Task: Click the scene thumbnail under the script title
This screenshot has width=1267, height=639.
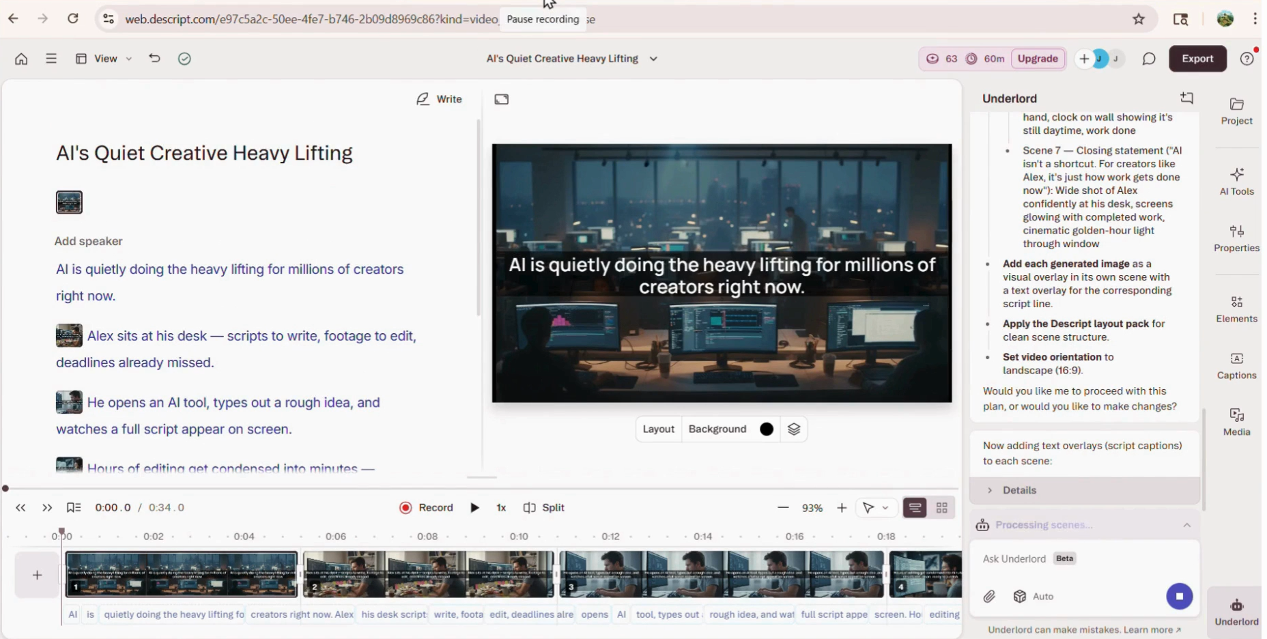Action: (69, 202)
